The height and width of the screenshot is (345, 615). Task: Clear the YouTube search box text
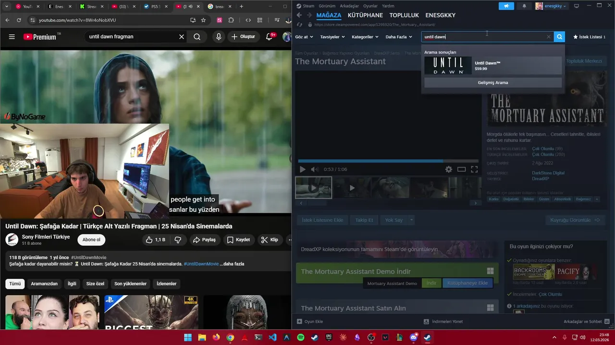coord(182,37)
